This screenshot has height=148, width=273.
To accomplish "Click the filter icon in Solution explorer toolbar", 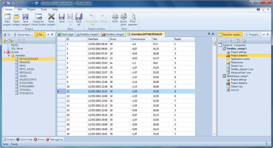I will pos(231,41).
